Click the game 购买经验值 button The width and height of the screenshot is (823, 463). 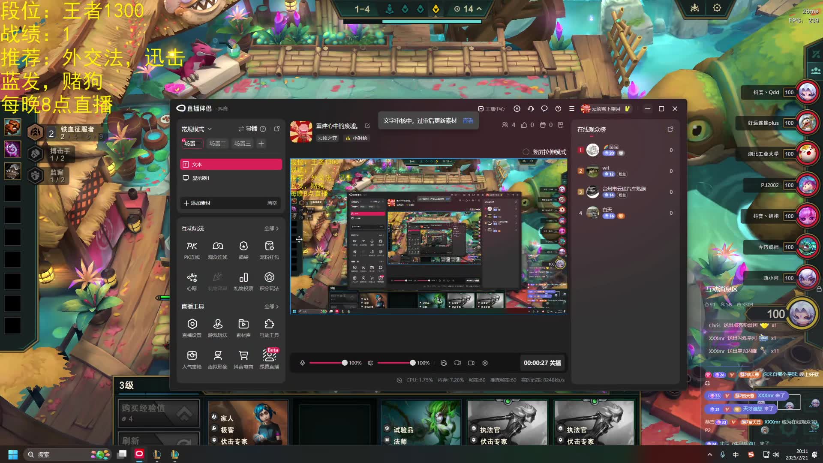coord(159,413)
